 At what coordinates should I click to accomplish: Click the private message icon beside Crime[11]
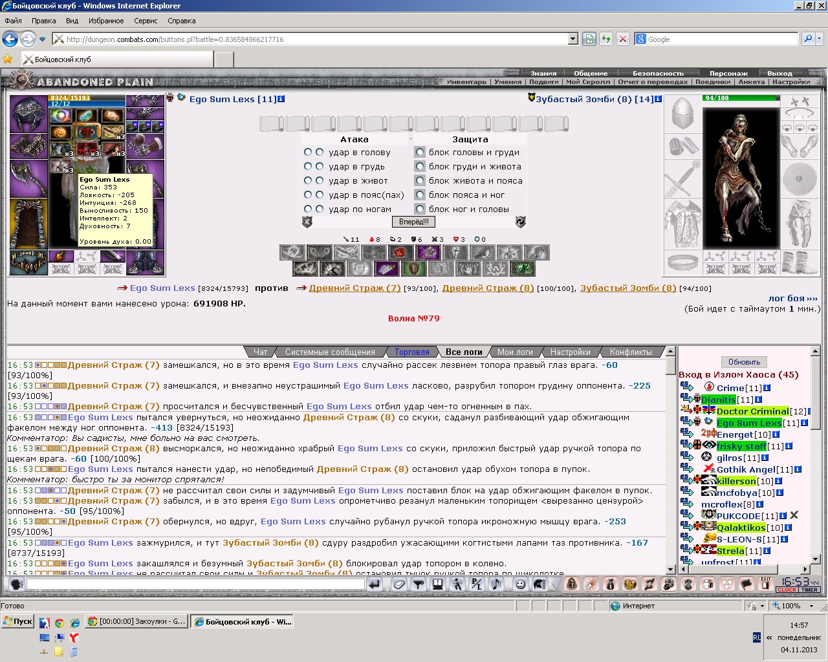click(x=686, y=387)
